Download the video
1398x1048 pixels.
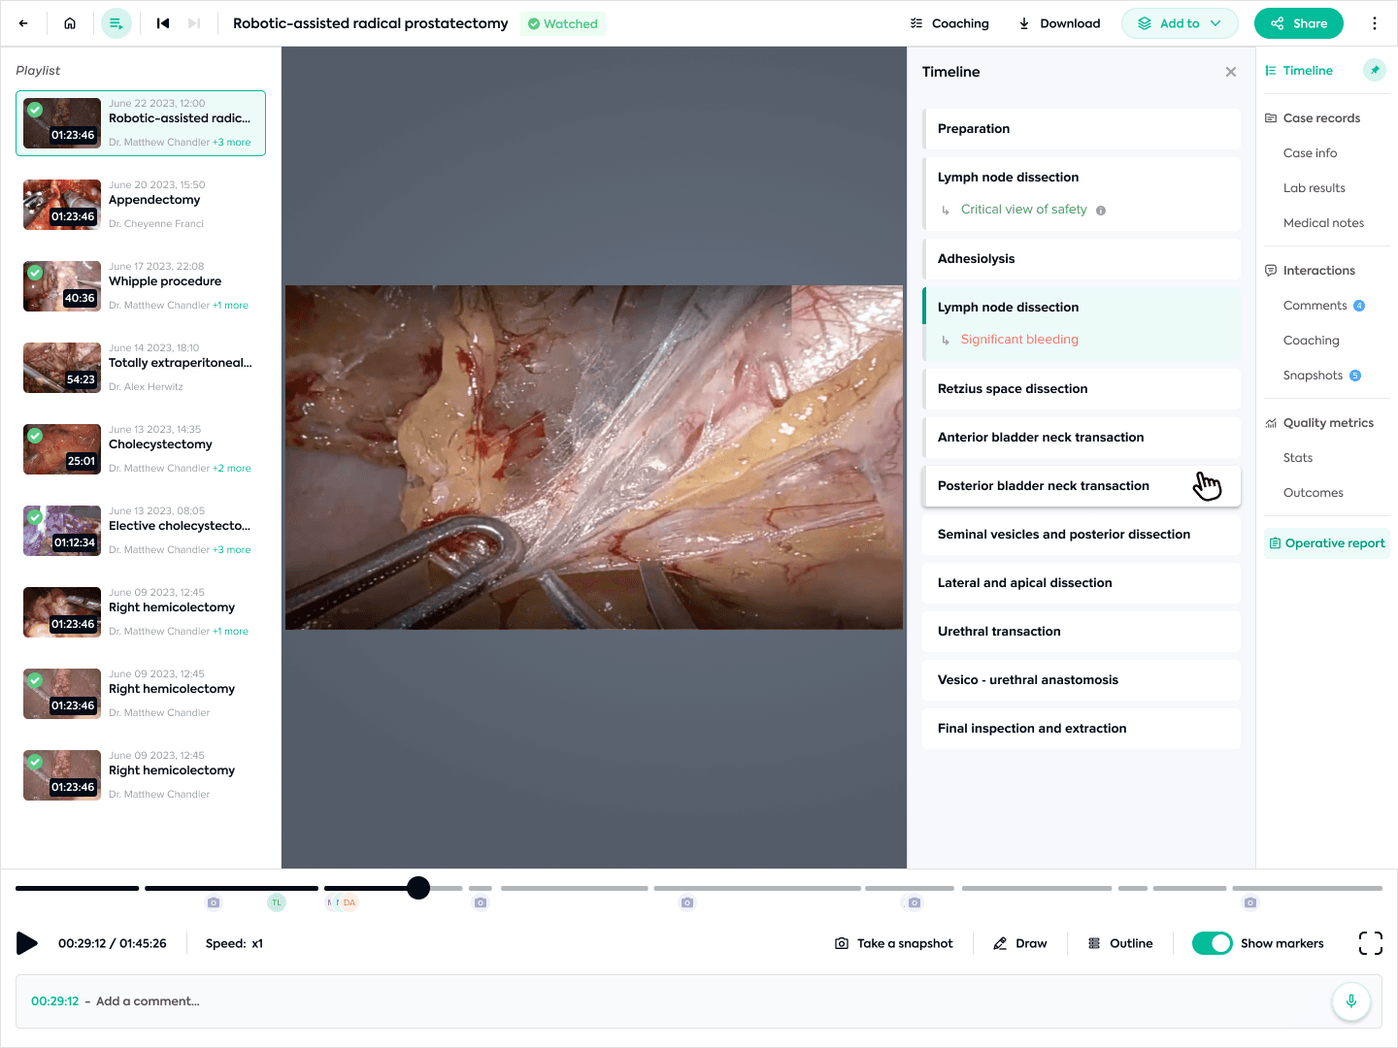1059,23
